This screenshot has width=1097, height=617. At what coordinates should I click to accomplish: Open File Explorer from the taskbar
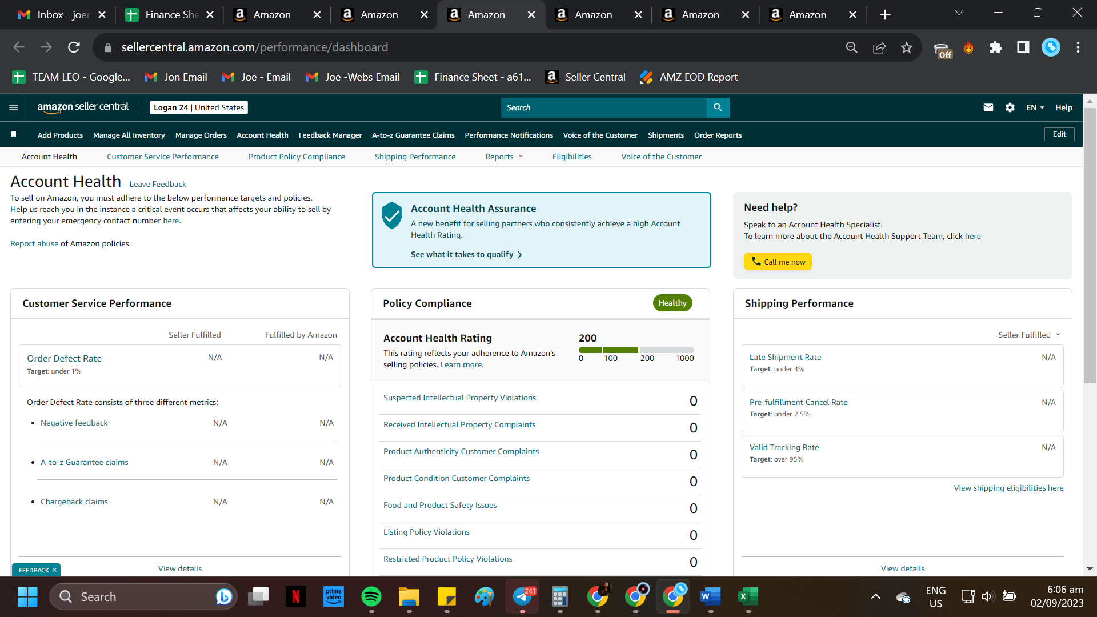pos(409,596)
